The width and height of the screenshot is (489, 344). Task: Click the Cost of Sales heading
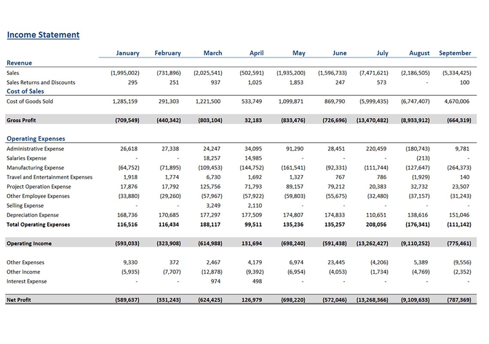click(25, 91)
